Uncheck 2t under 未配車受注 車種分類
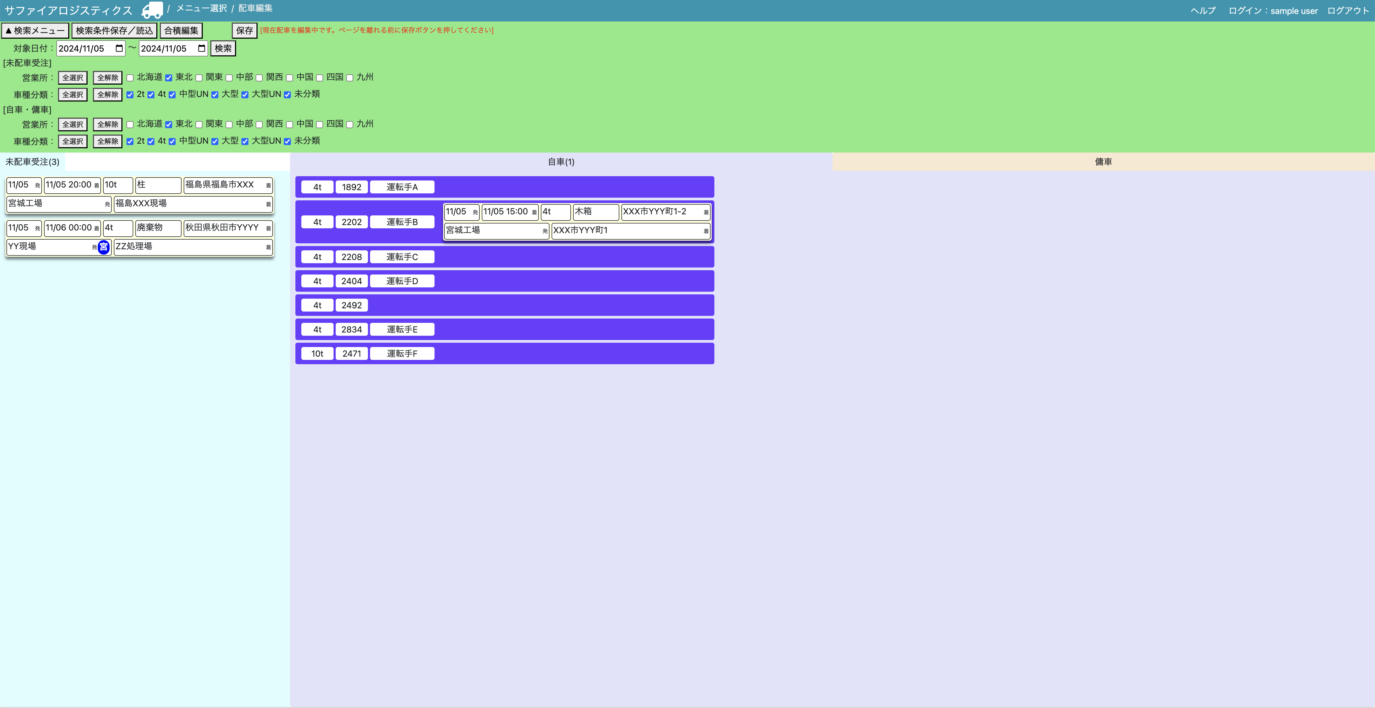 pos(130,95)
